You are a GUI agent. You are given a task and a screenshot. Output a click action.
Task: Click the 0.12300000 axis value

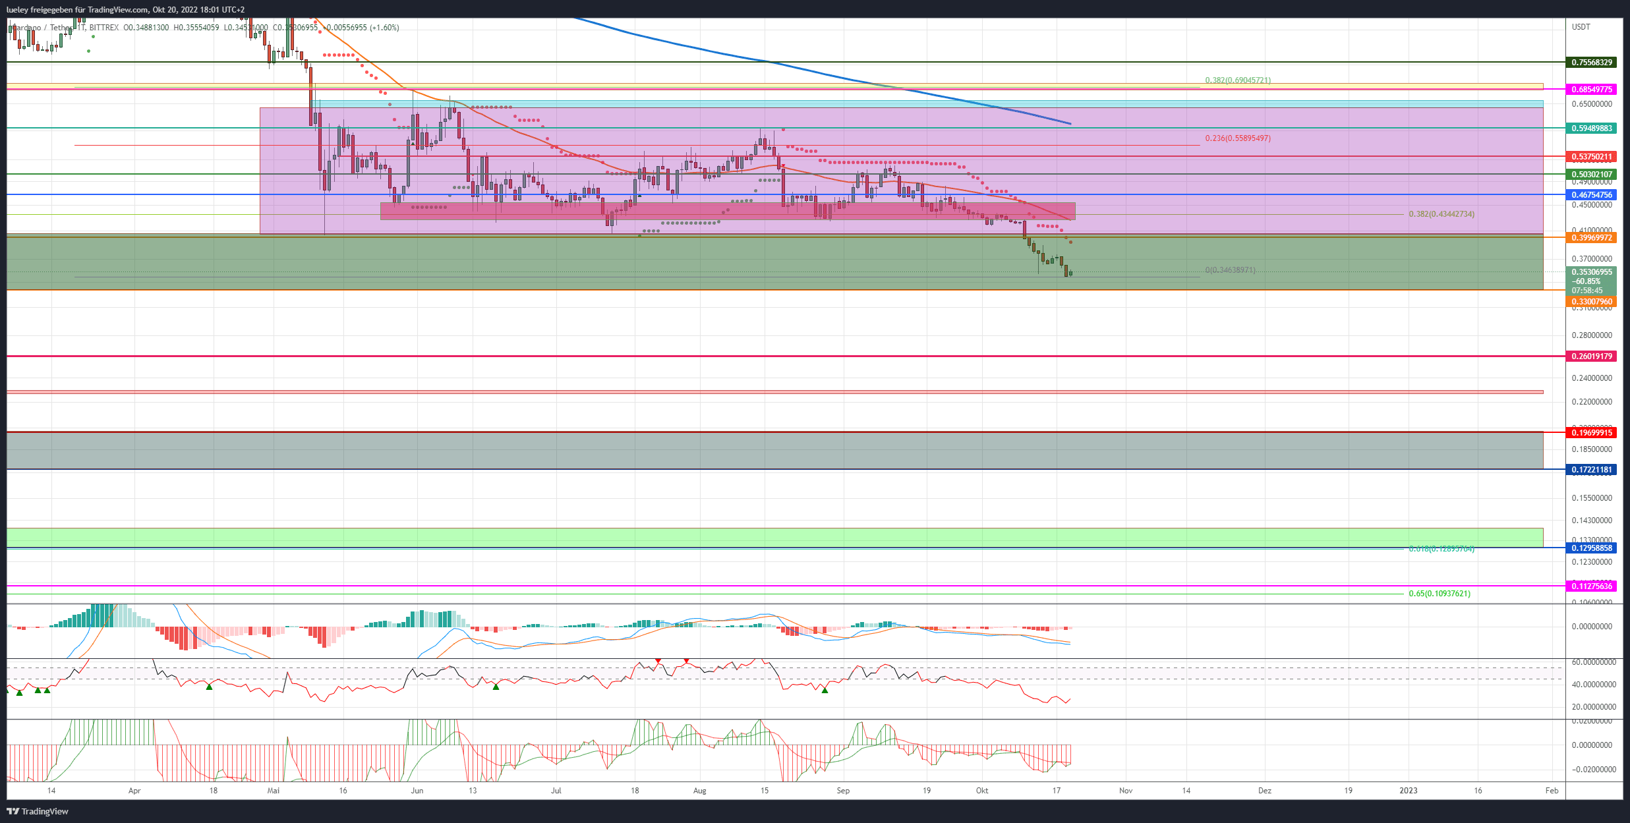pyautogui.click(x=1592, y=562)
